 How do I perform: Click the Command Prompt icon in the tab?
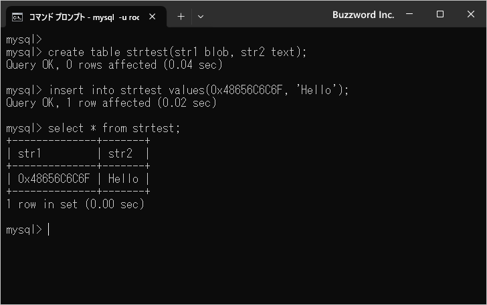pos(17,17)
